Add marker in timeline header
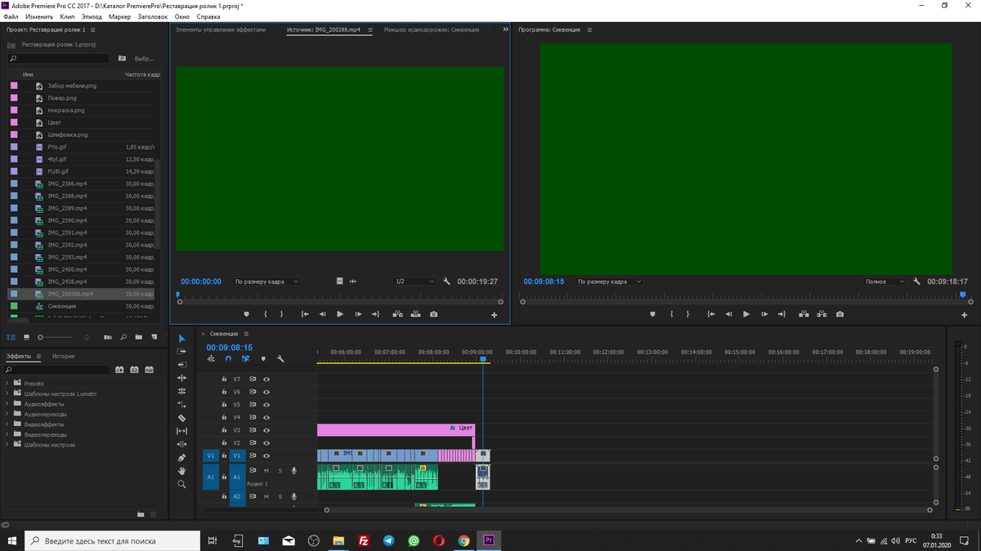The image size is (981, 551). (263, 358)
